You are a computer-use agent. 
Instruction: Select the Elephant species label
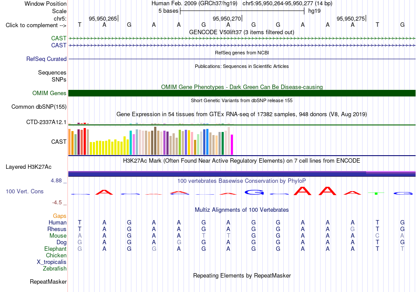click(55, 249)
